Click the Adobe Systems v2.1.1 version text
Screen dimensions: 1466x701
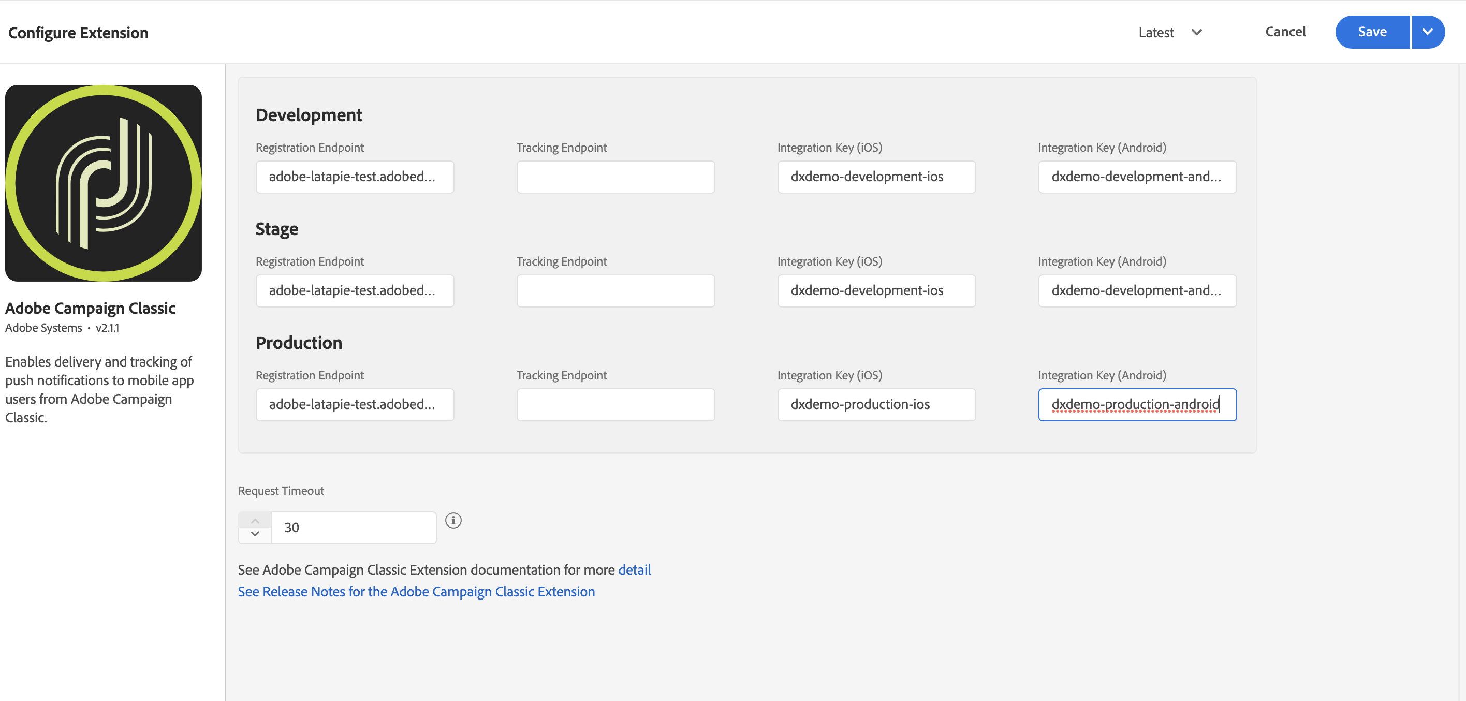pyautogui.click(x=62, y=328)
